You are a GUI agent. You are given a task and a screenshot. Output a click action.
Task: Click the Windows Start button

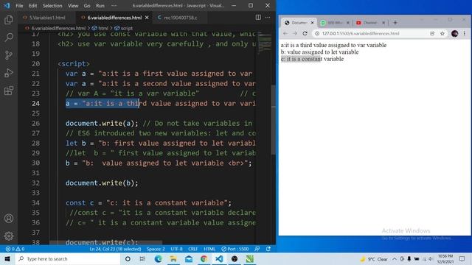pos(7,258)
